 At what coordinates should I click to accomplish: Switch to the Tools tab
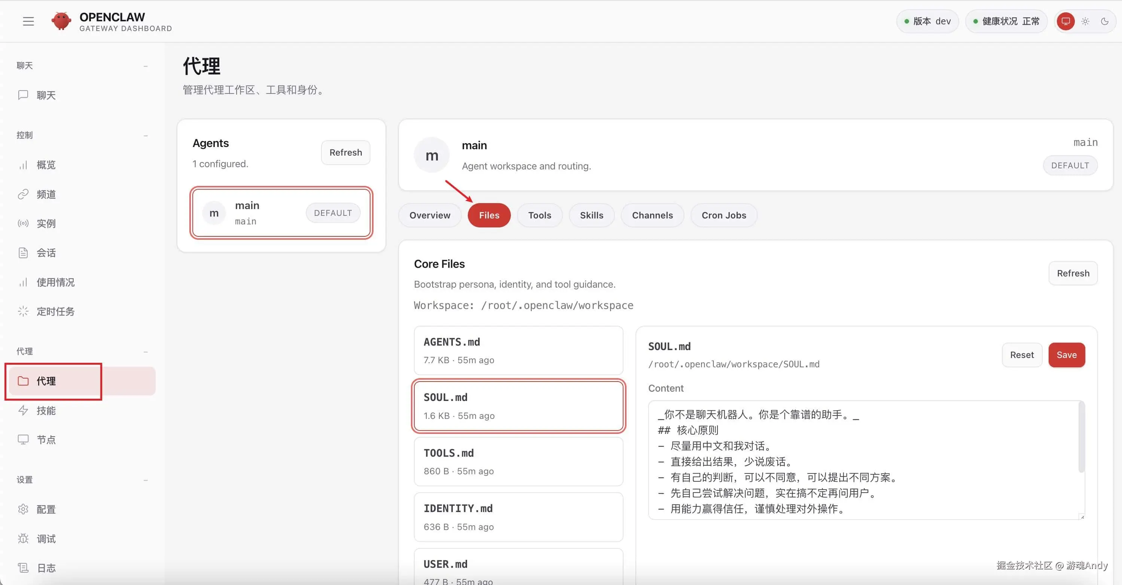[x=539, y=215]
